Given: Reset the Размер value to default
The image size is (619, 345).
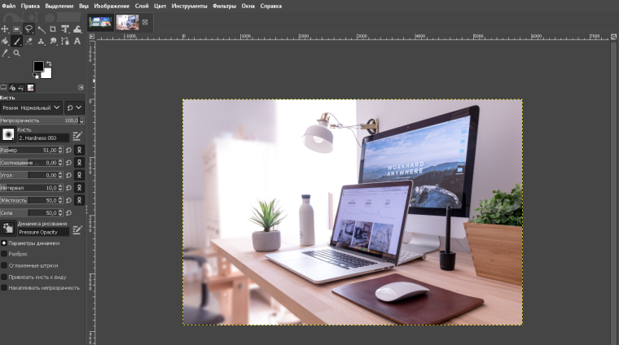Looking at the screenshot, I should [x=68, y=151].
